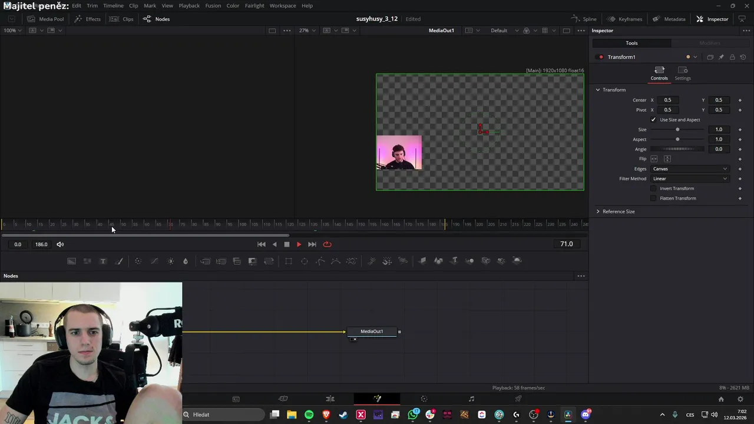Open Project Settings gear icon
Image resolution: width=754 pixels, height=424 pixels.
(740, 399)
